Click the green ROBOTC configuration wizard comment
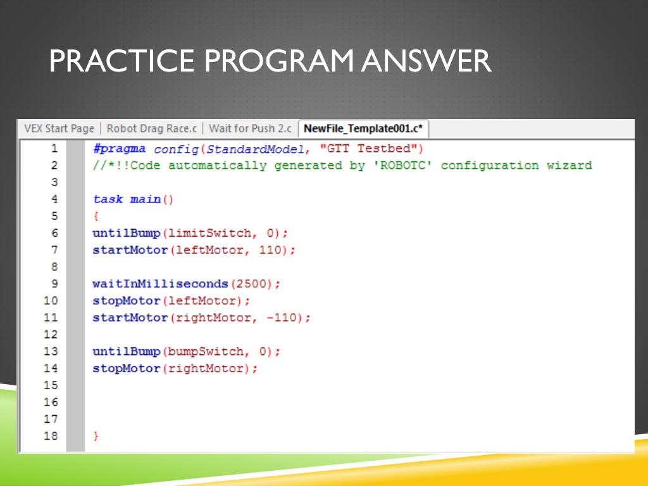Screen dimensions: 648x486 [x=342, y=166]
